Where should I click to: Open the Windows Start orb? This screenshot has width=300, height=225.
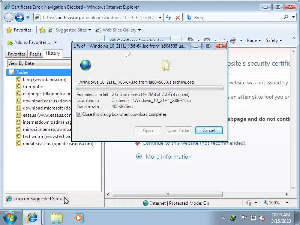[x=10, y=218]
